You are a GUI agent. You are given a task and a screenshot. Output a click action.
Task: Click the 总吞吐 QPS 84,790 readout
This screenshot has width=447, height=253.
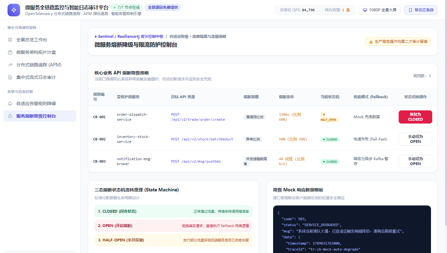[x=298, y=10]
